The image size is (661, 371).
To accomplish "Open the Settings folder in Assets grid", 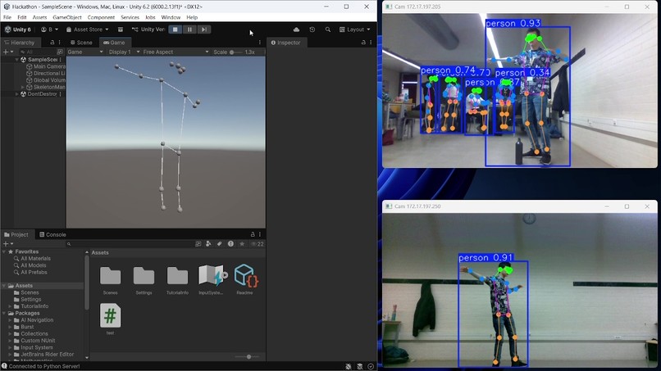I will (x=144, y=276).
